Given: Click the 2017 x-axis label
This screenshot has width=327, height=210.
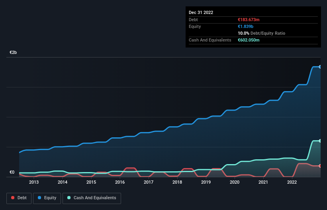Looking at the screenshot, I should click(x=149, y=182).
